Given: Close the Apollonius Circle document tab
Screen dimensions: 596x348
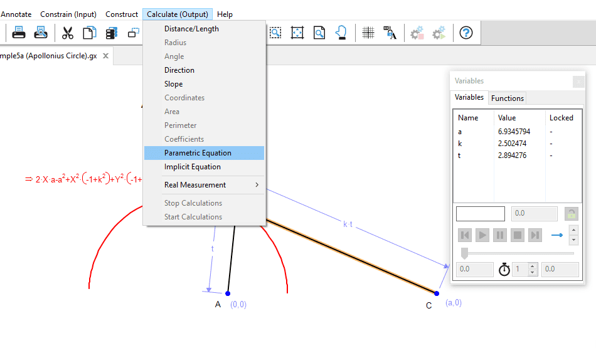Looking at the screenshot, I should click(105, 56).
